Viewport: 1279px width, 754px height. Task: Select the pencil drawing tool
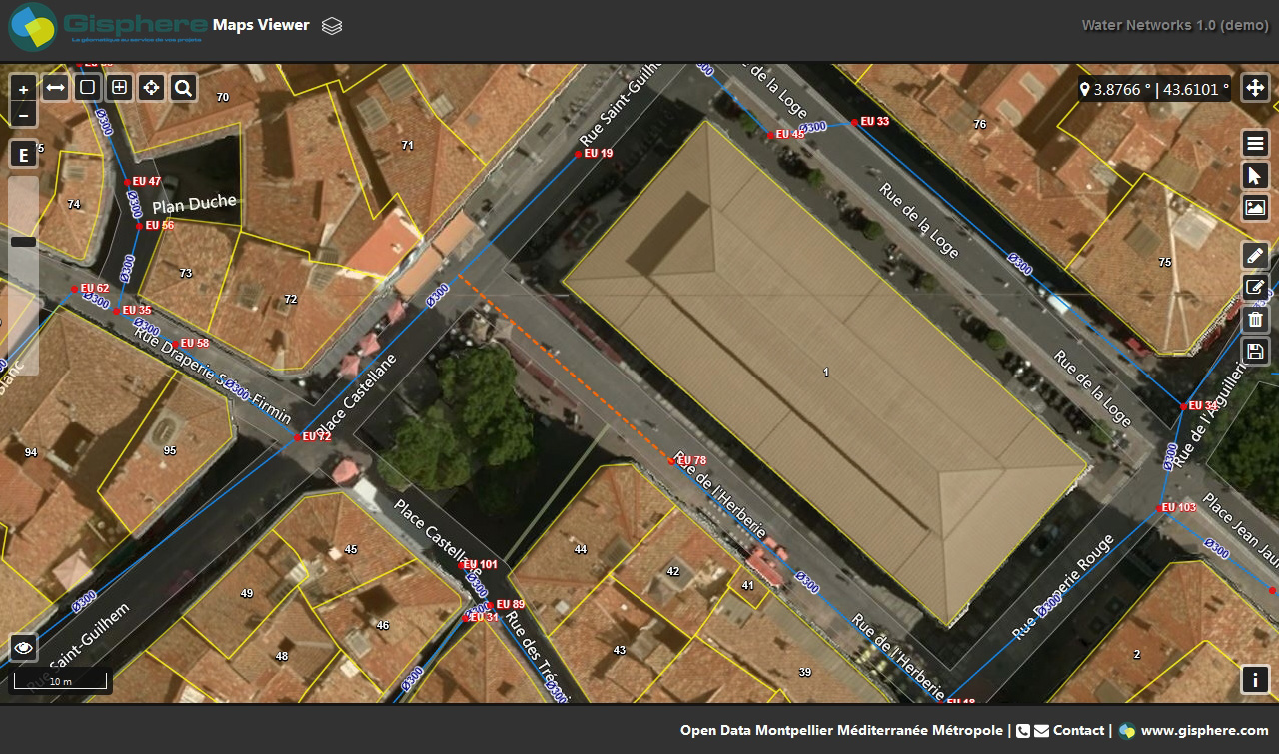pyautogui.click(x=1255, y=255)
